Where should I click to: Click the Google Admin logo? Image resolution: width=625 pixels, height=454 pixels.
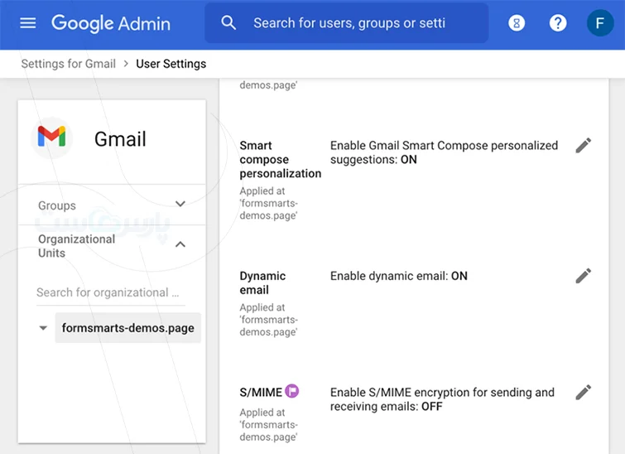pos(111,23)
